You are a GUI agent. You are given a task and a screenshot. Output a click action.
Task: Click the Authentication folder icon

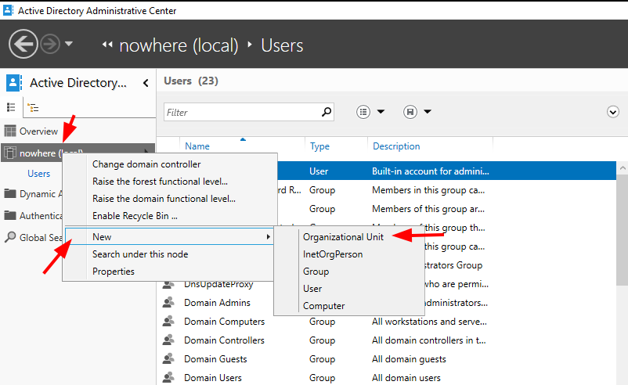tap(10, 215)
